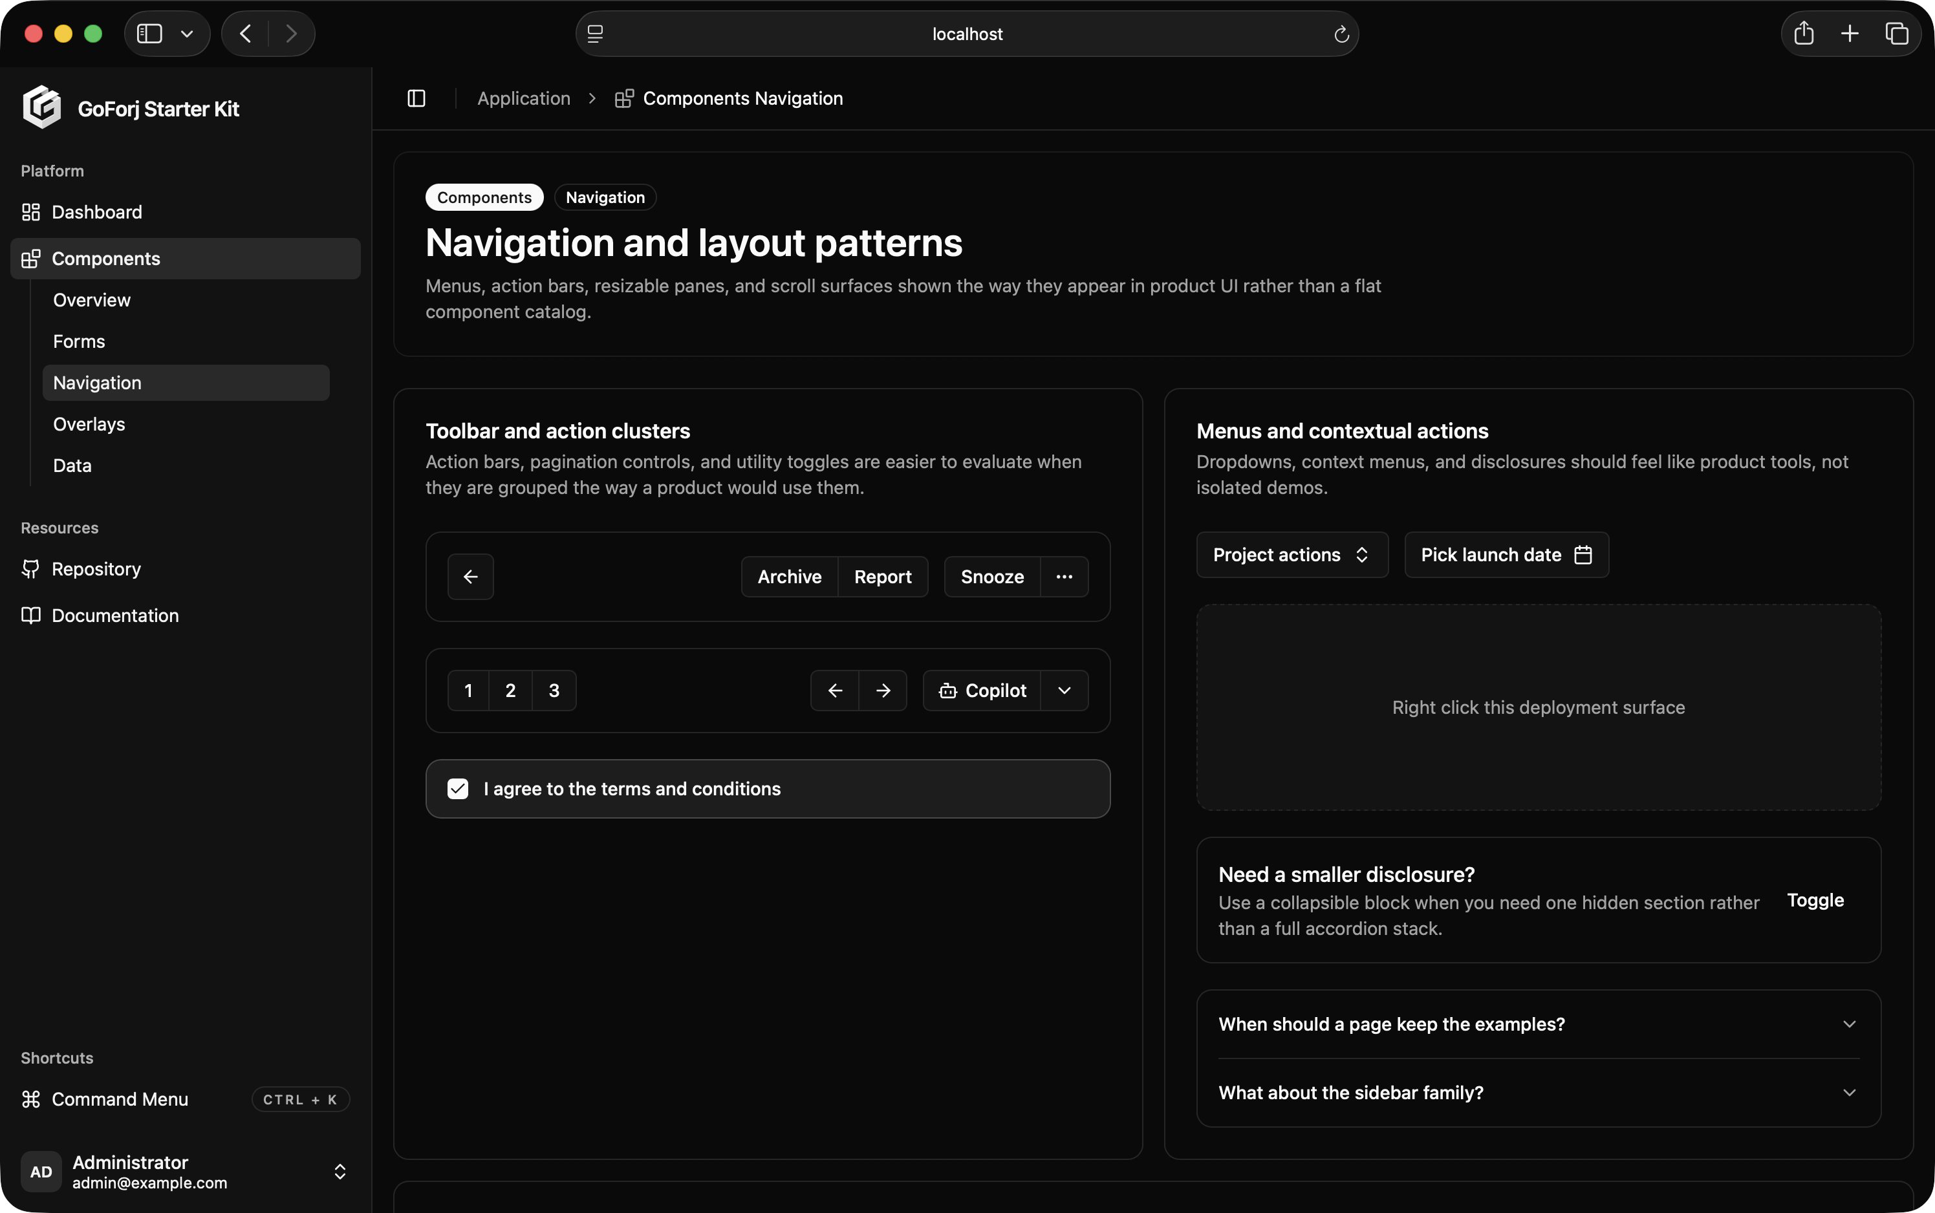Open the Data sidebar item
Viewport: 1935px width, 1213px height.
186,466
